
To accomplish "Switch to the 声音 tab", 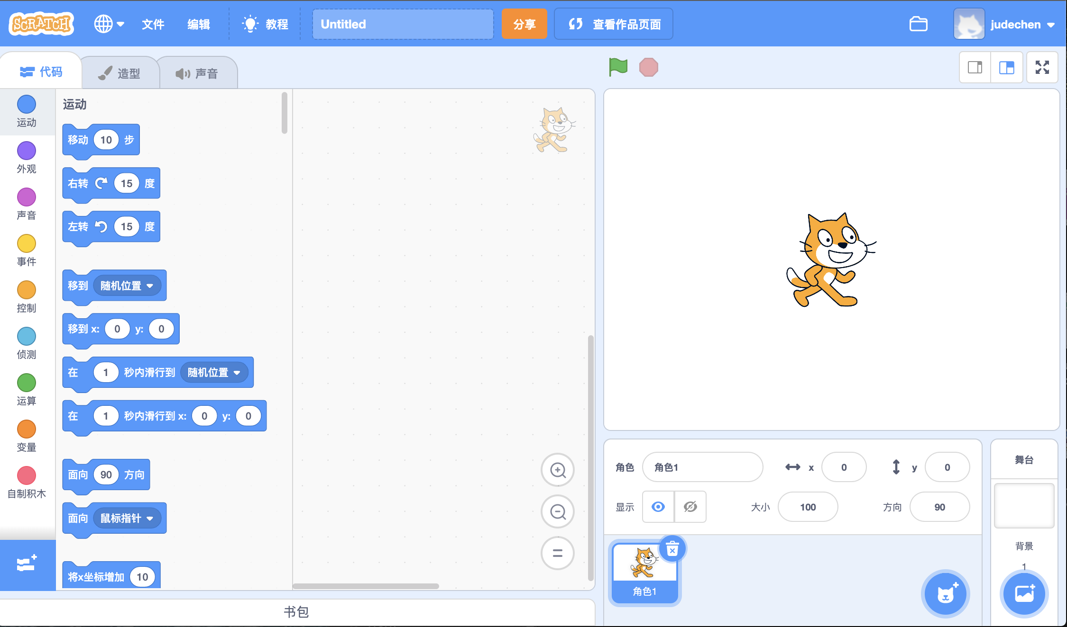I will click(197, 73).
